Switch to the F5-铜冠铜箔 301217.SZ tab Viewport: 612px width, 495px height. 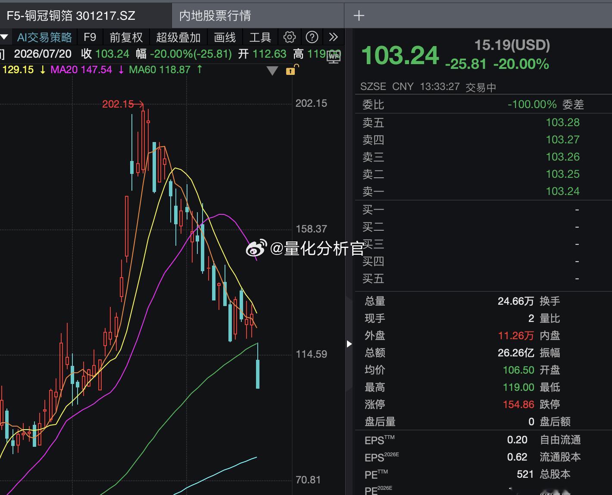pyautogui.click(x=71, y=16)
